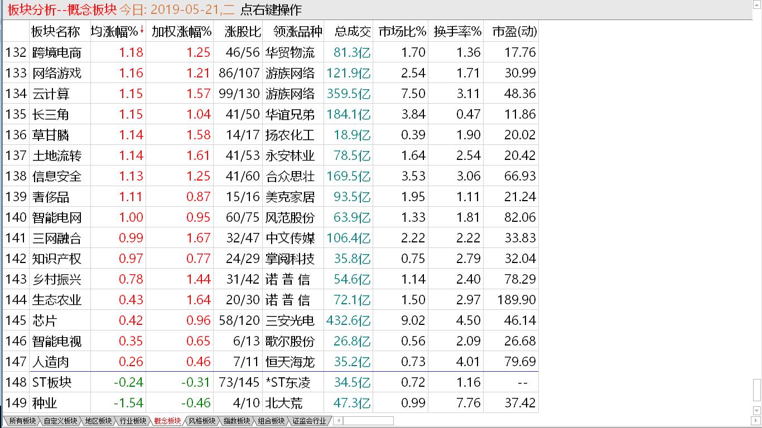
Task: Open the ST板块 sector
Action: tap(52, 382)
